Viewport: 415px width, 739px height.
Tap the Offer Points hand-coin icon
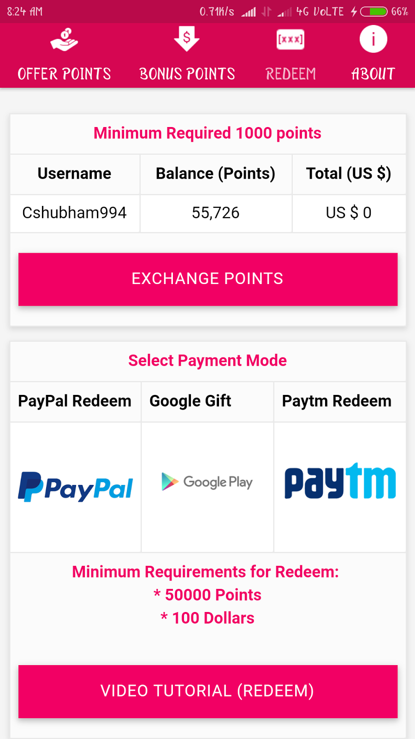click(x=64, y=39)
